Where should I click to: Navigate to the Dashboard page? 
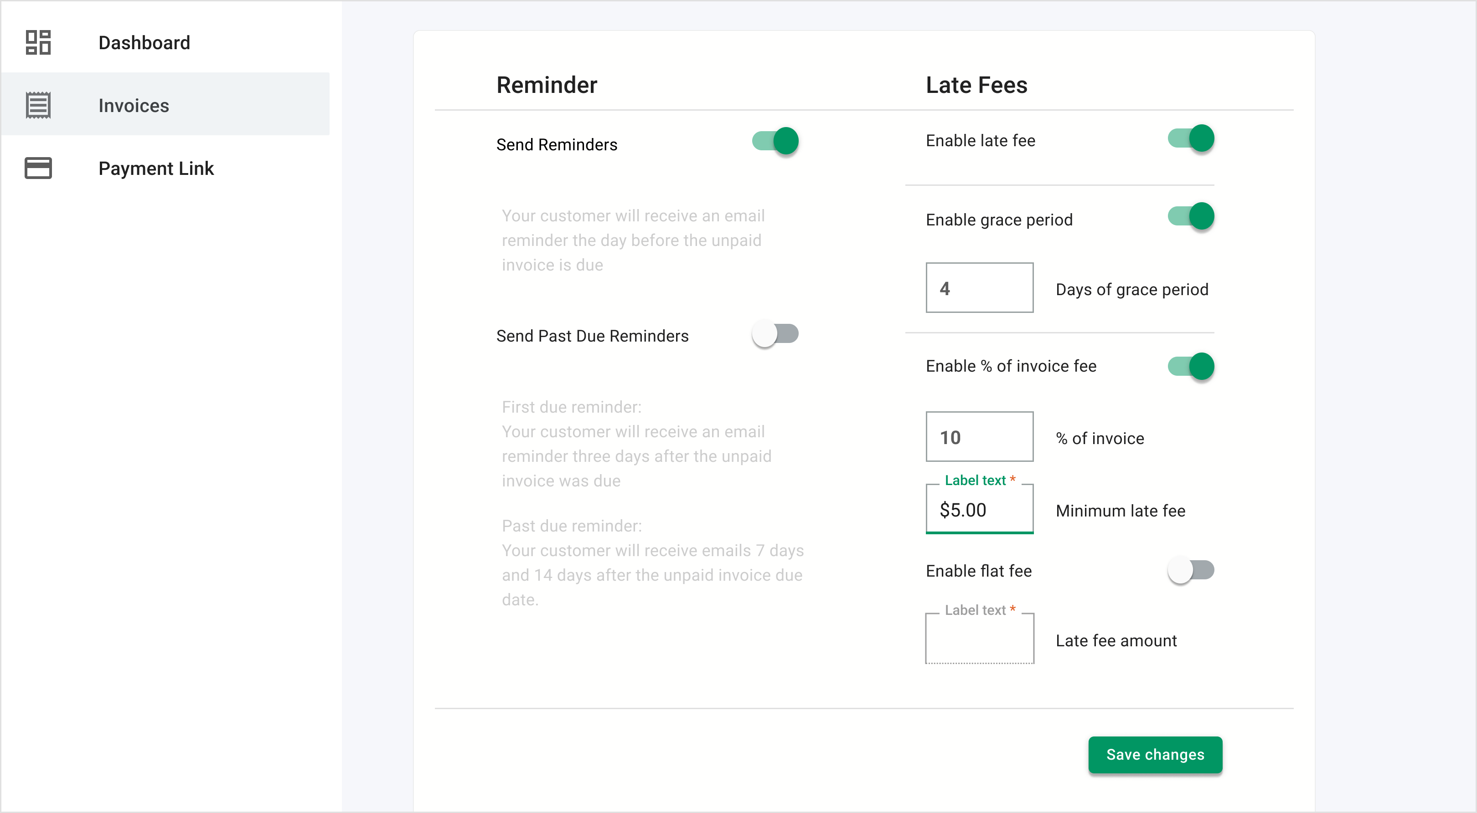[x=144, y=42]
